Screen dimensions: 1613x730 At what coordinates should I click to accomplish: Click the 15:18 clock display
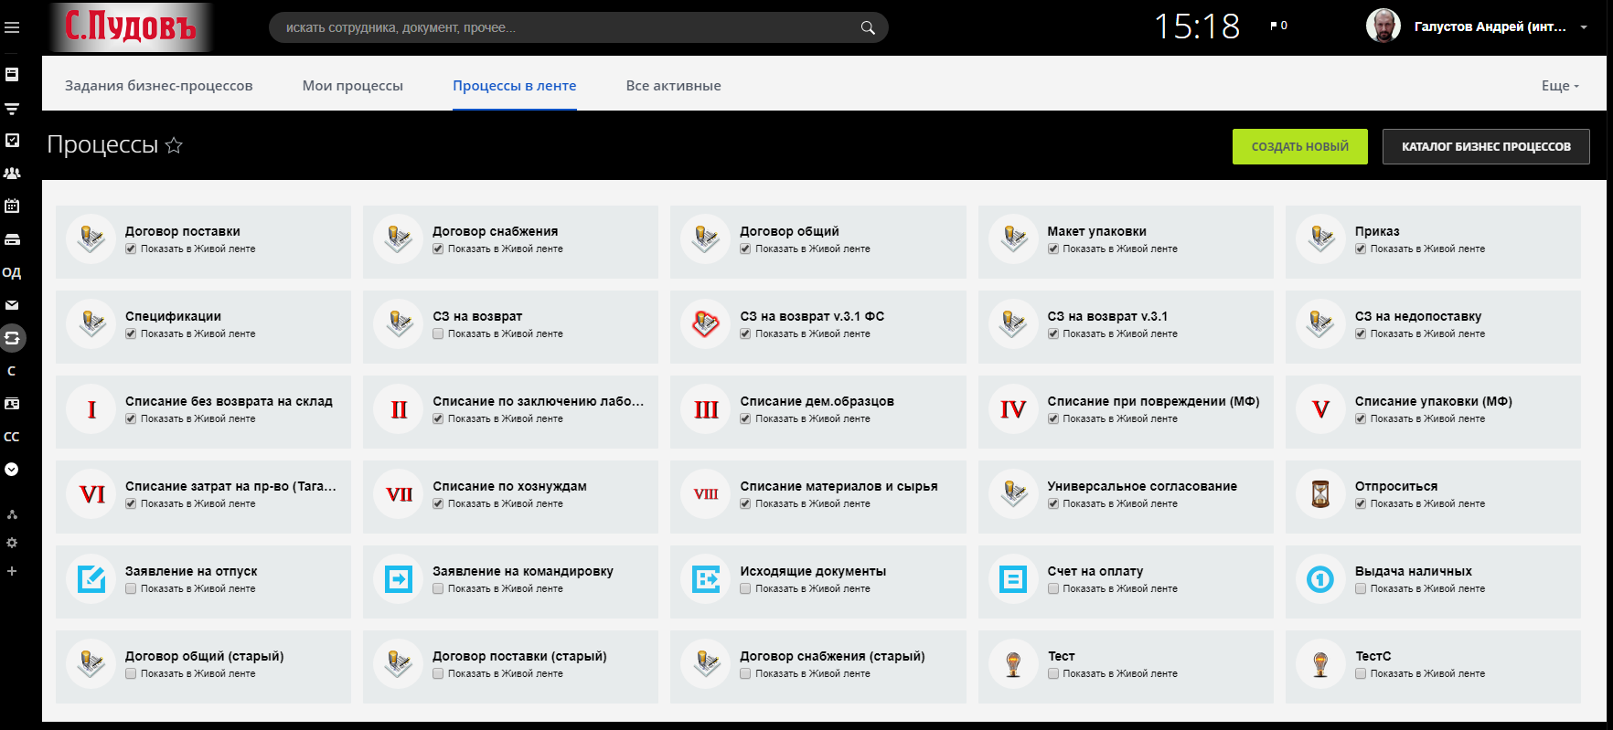1197,26
